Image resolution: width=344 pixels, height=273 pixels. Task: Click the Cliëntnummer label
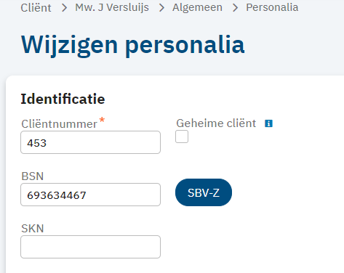click(x=59, y=124)
